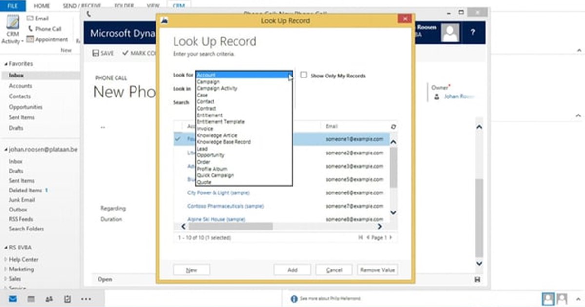Image resolution: width=585 pixels, height=307 pixels.
Task: Refresh the lookup results grid
Action: (393, 127)
